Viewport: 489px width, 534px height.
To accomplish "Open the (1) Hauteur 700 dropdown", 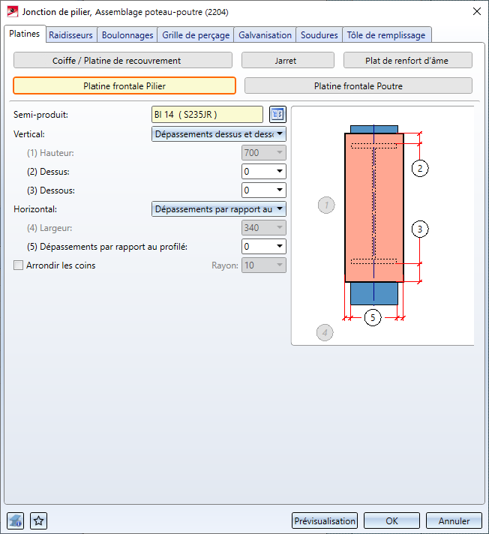I will click(x=264, y=153).
